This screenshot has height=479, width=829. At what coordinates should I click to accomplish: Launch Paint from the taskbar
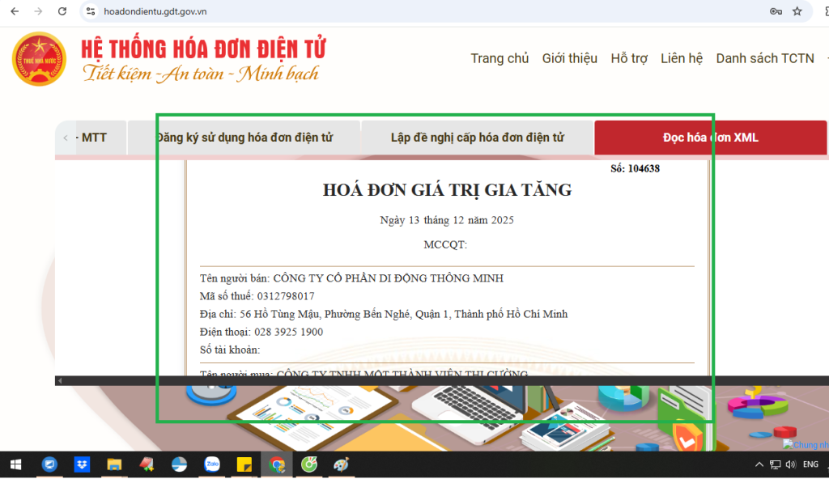pos(342,464)
